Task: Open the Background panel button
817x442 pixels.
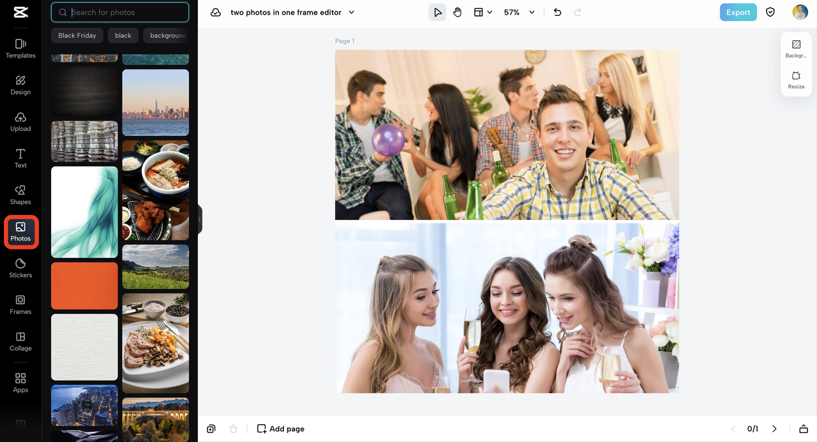Action: pos(796,49)
